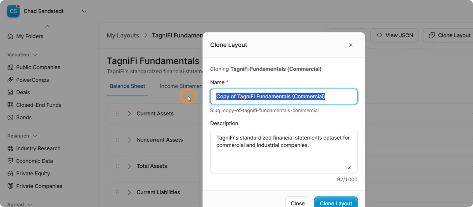The image size is (473, 207).
Task: Click the CS user avatar
Action: pyautogui.click(x=13, y=11)
